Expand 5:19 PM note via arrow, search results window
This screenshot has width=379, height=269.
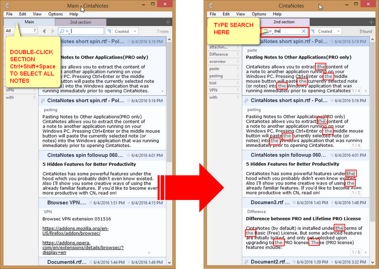pyautogui.click(x=366, y=91)
